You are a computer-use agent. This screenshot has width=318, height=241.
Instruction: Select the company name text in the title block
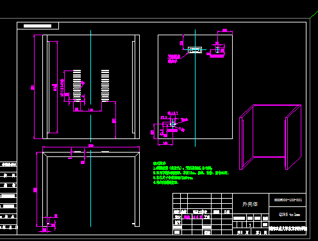pyautogui.click(x=288, y=229)
